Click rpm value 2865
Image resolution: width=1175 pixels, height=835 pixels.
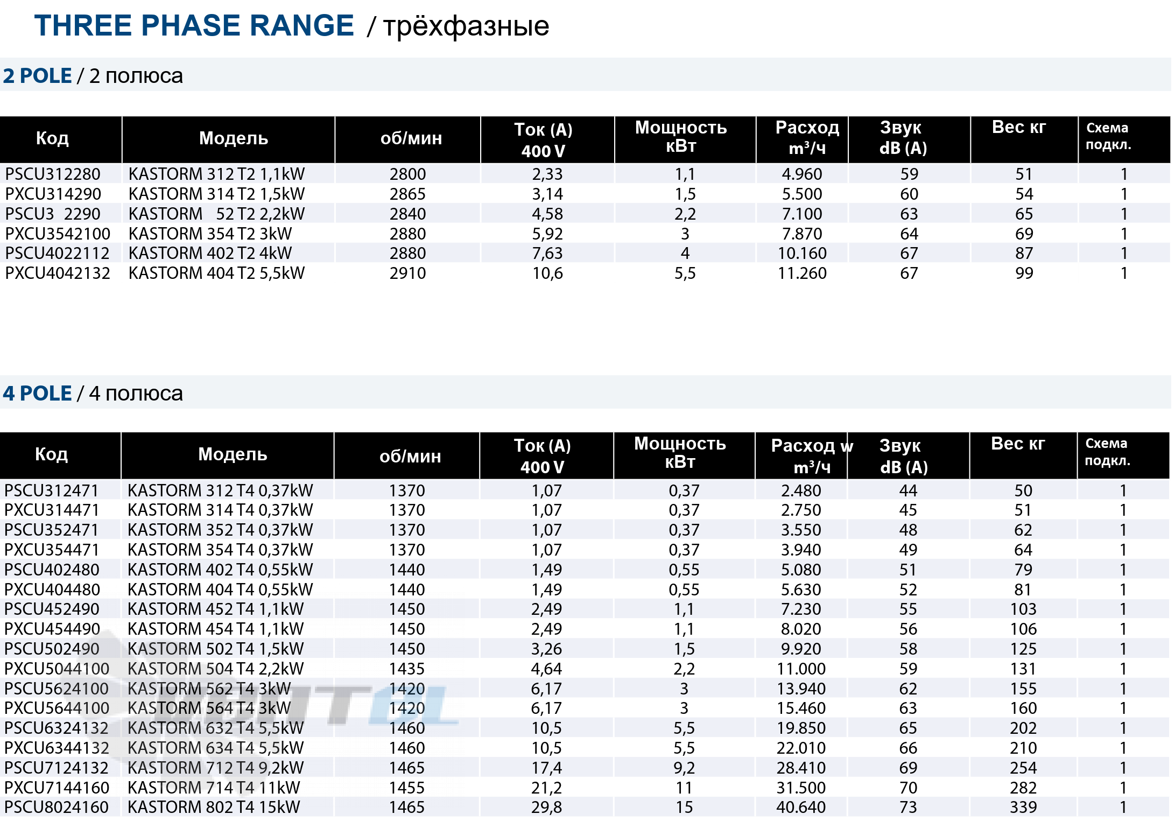407,194
